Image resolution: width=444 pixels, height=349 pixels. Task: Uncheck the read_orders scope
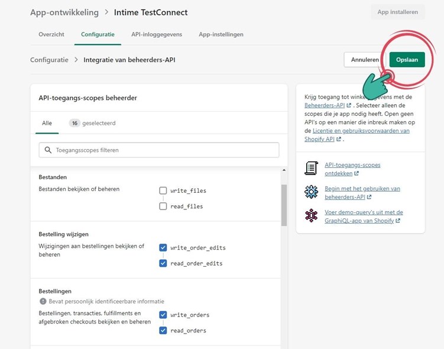(x=163, y=331)
